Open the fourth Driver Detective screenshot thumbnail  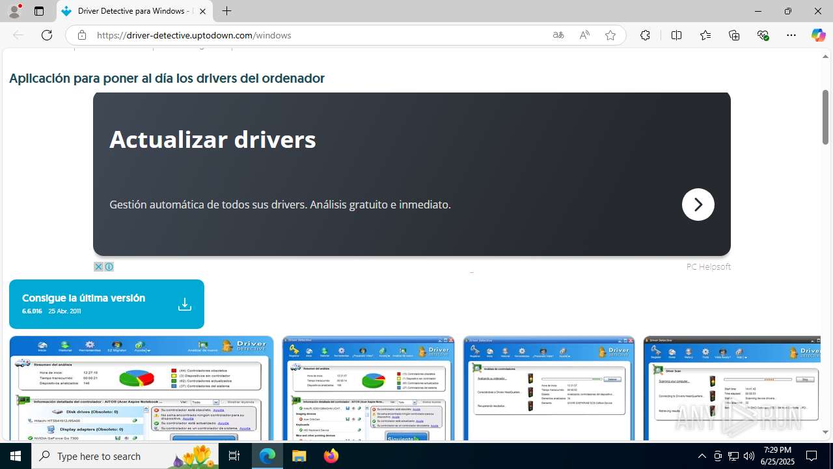tap(732, 388)
